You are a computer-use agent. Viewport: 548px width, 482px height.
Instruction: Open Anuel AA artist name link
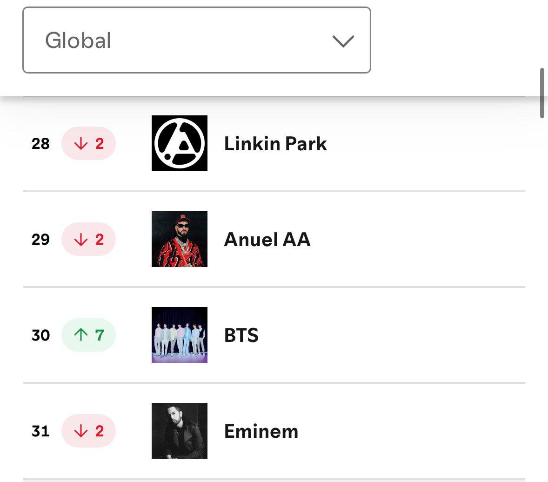267,240
